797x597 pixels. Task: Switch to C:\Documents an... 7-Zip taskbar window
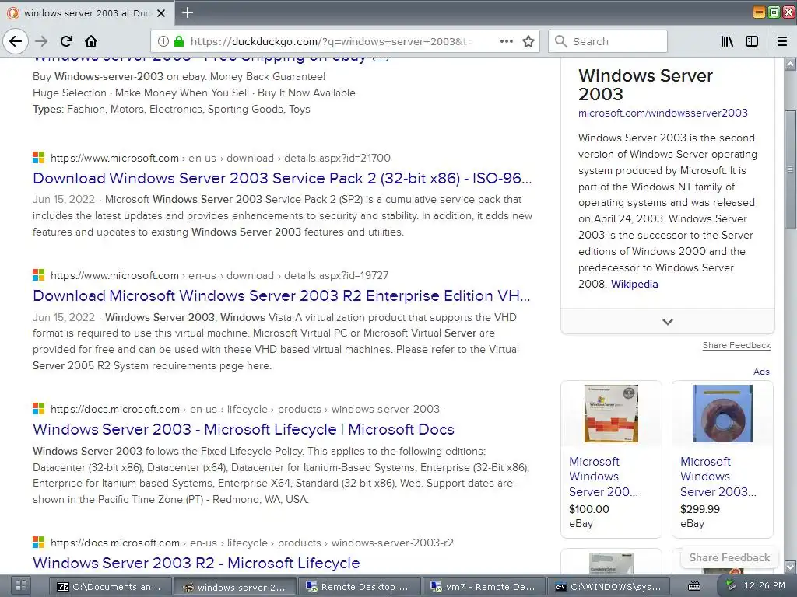111,586
